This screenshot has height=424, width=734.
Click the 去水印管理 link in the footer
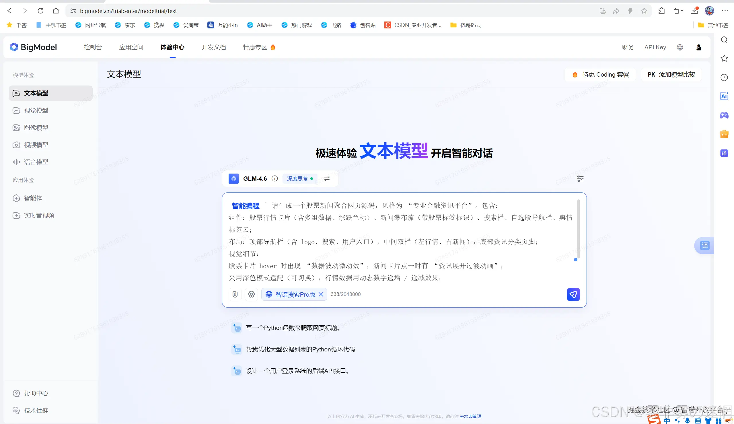[x=470, y=417]
